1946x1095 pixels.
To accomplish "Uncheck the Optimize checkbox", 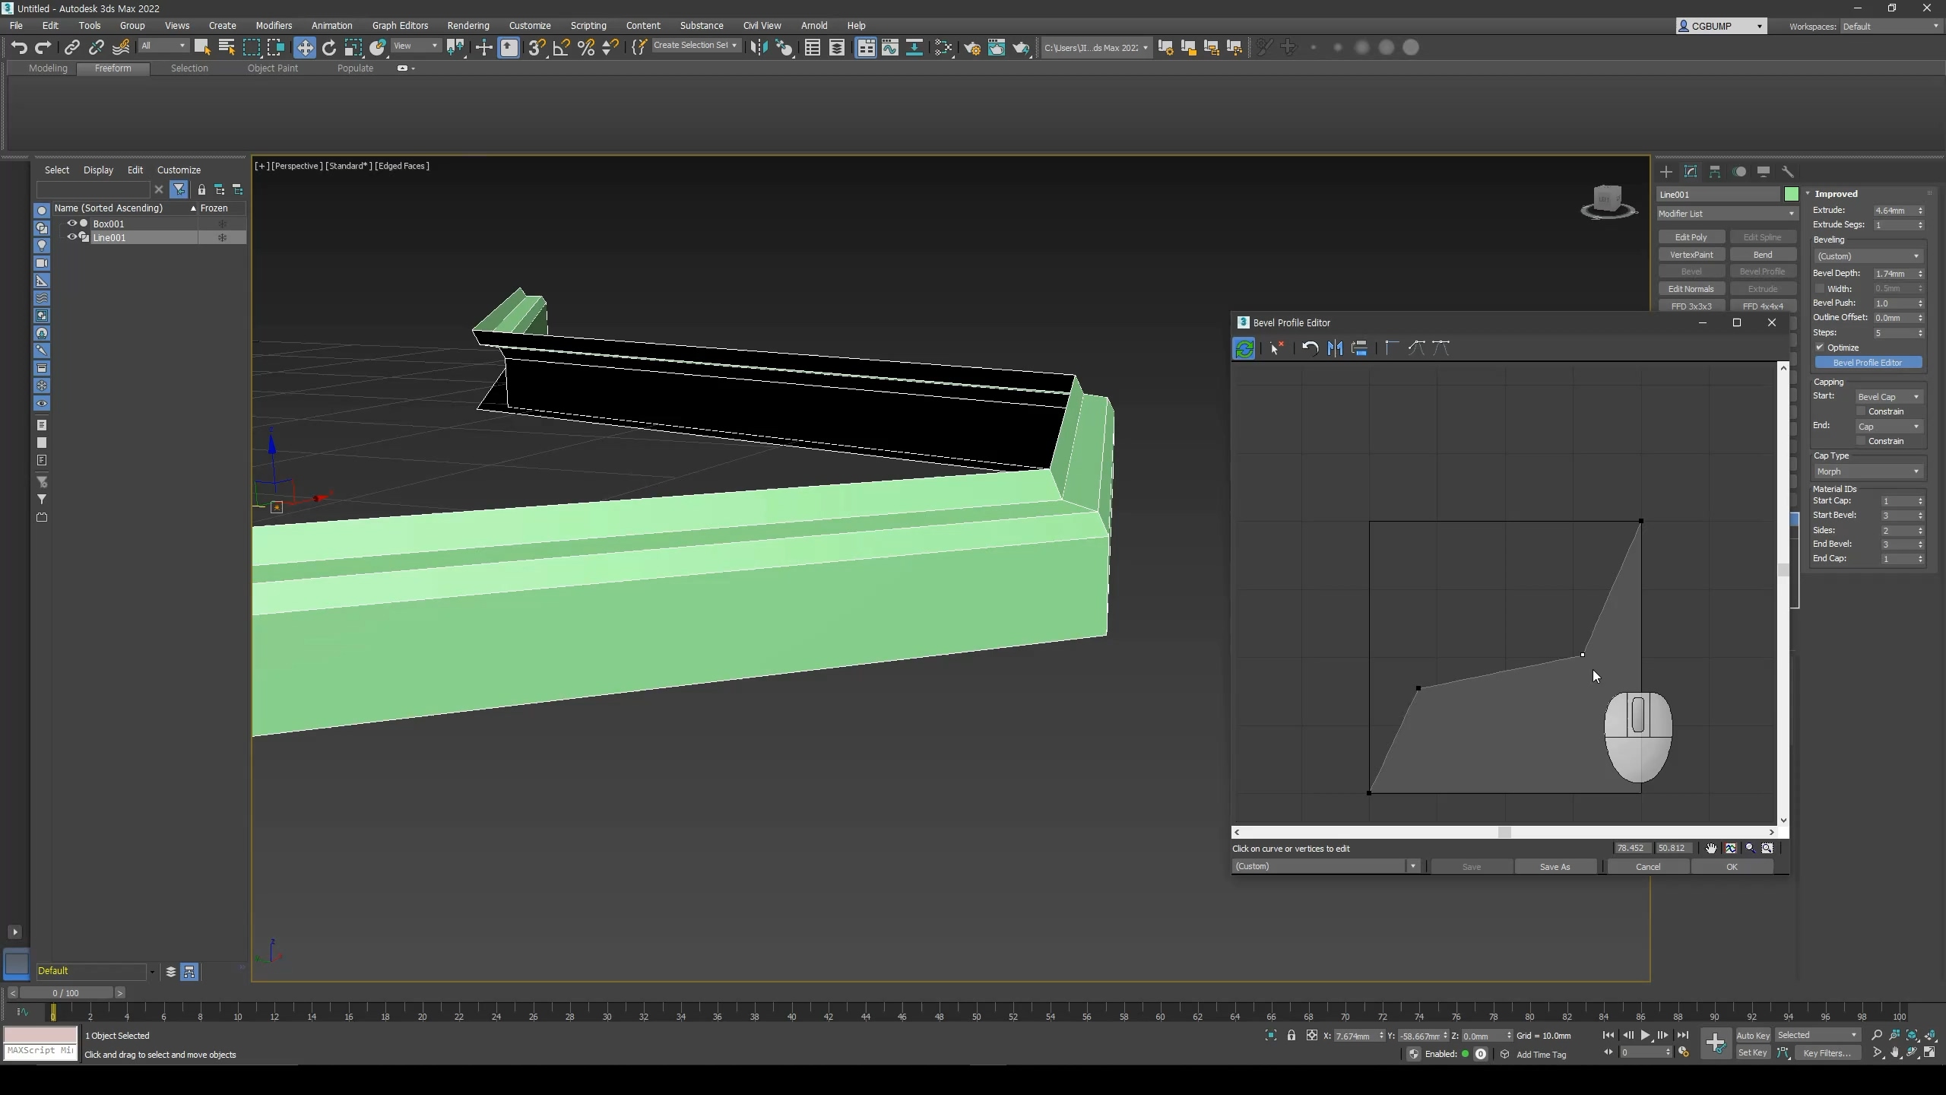I will (x=1821, y=348).
